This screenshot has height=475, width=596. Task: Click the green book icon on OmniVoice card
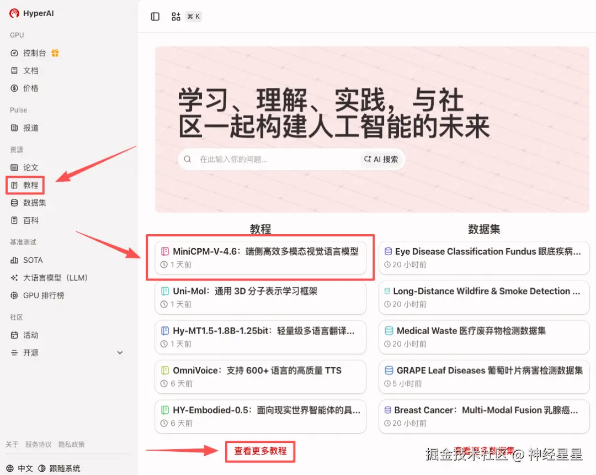click(165, 371)
